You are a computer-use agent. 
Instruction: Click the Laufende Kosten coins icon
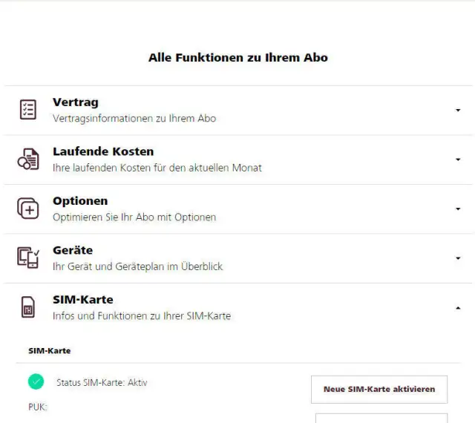coord(27,160)
